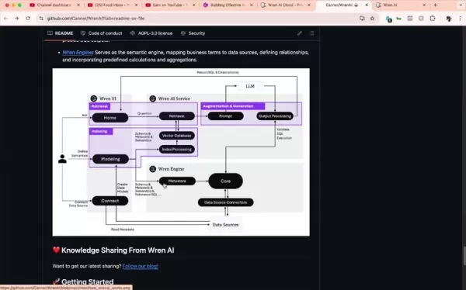Switch to the AGPL-3.0 license tab

[x=151, y=33]
